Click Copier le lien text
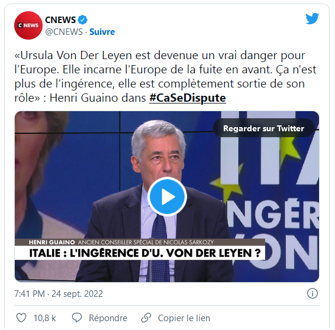The width and height of the screenshot is (335, 330). click(x=184, y=318)
